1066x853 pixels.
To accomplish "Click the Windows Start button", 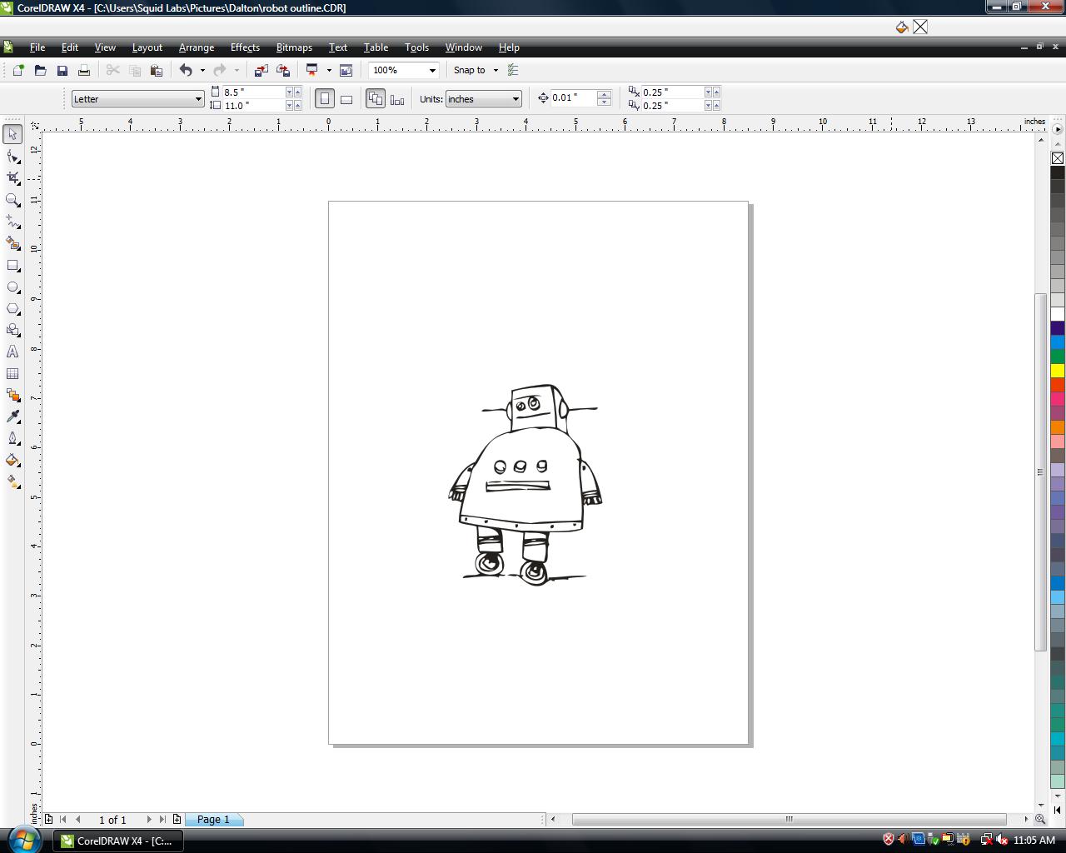I will (24, 839).
